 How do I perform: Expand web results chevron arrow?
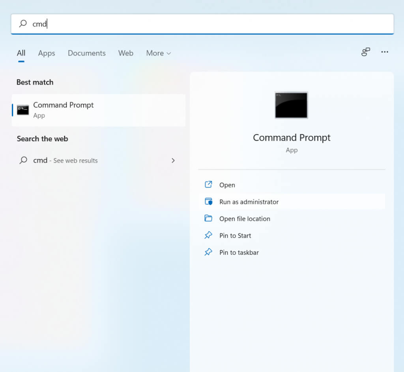[173, 161]
